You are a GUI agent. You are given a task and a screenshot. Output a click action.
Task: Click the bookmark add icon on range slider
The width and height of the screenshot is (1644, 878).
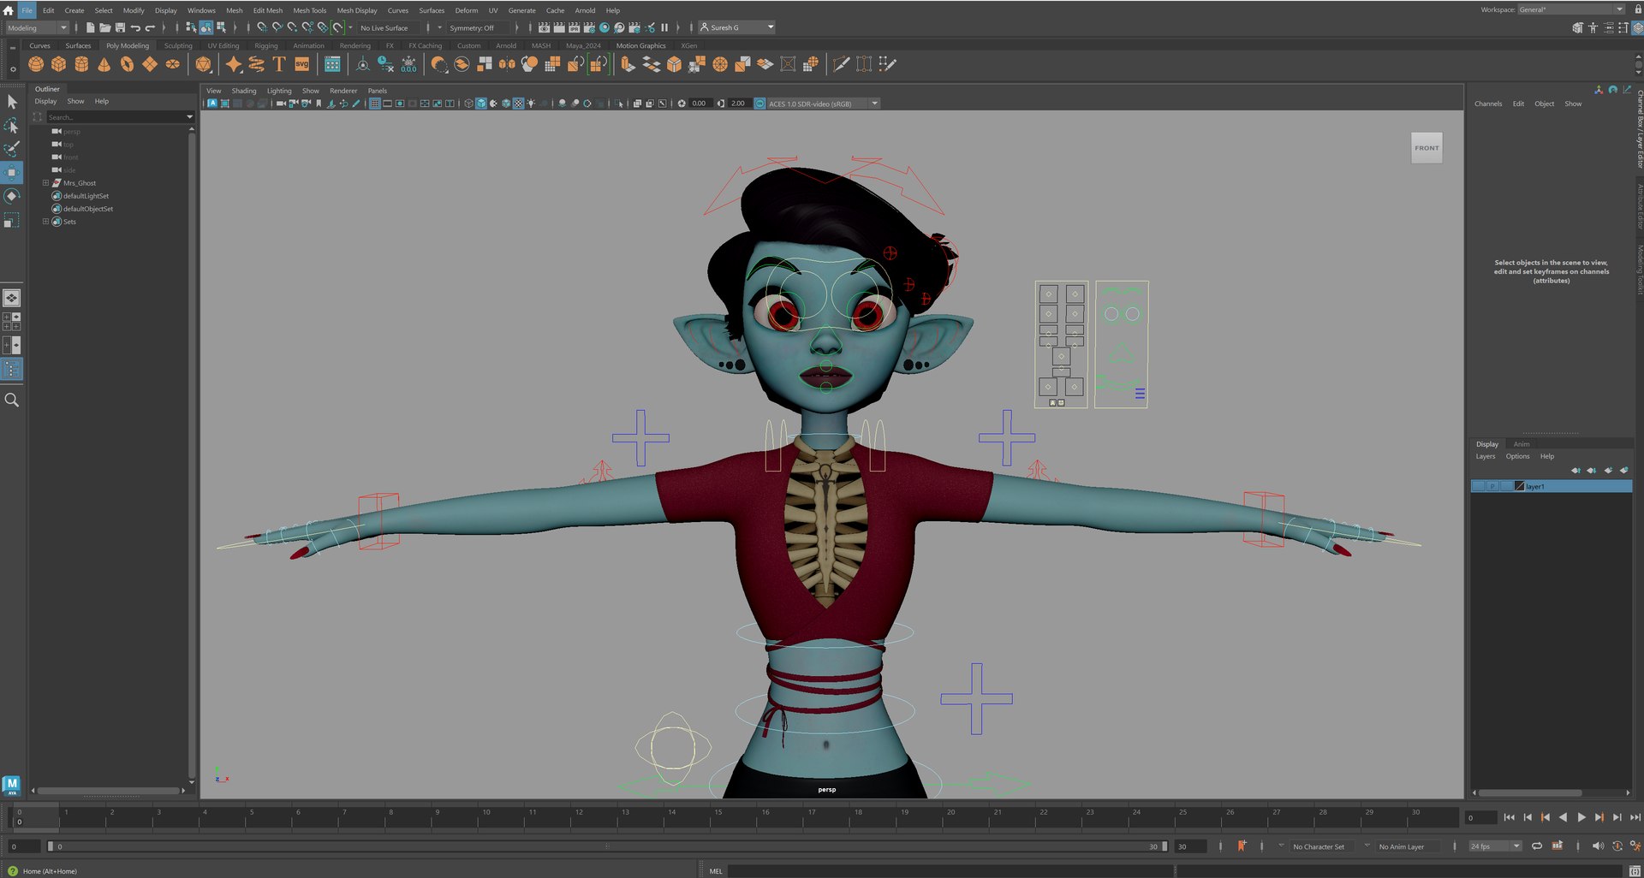pos(1242,846)
